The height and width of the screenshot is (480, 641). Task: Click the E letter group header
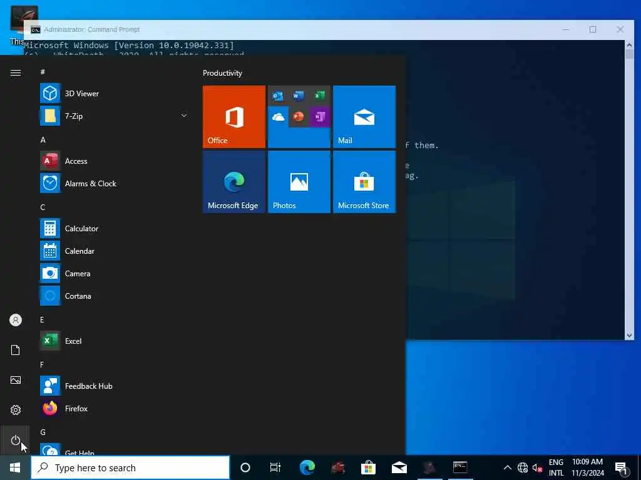[x=42, y=319]
